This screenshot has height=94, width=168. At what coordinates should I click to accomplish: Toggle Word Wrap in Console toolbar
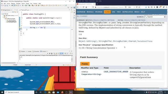pos(58,53)
